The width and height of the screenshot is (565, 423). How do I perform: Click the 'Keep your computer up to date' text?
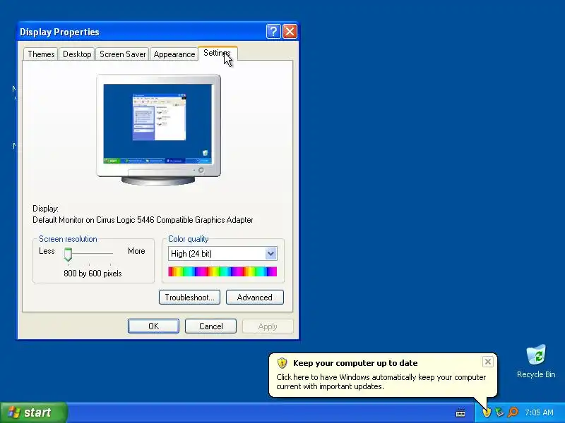pyautogui.click(x=355, y=363)
